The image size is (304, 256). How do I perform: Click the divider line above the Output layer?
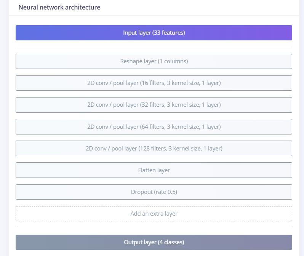[154, 228]
